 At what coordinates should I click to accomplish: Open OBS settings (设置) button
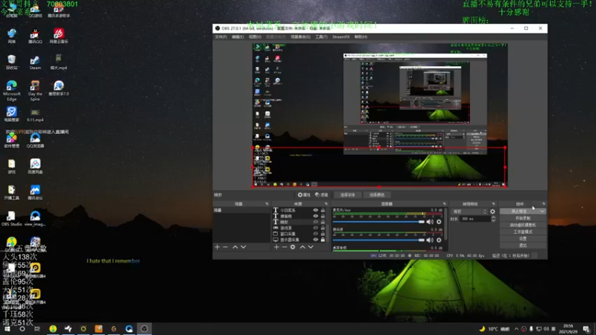(x=523, y=238)
